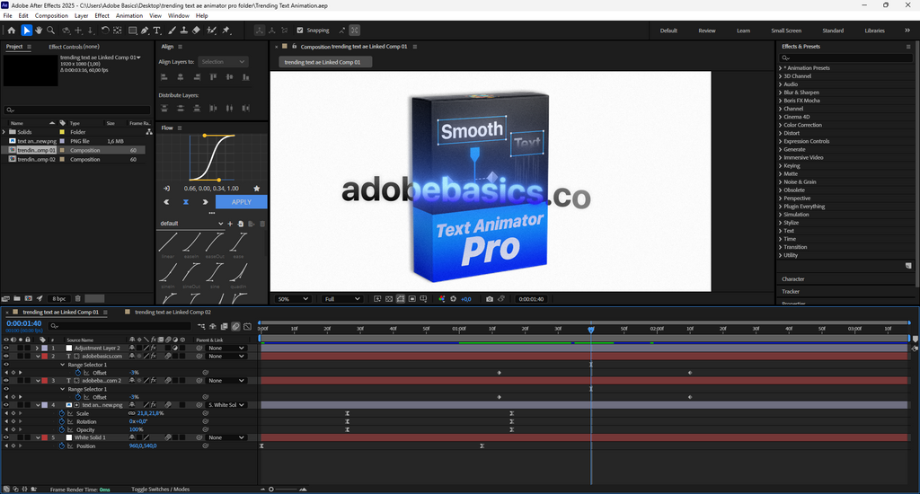Click the star icon in Flow panel
Screen dimensions: 920x494
[x=257, y=189]
